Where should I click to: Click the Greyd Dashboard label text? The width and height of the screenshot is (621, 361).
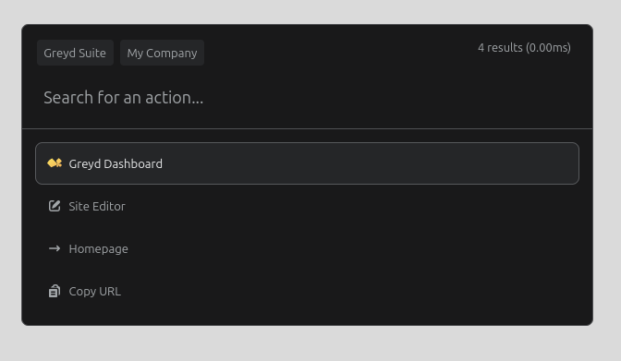click(116, 163)
